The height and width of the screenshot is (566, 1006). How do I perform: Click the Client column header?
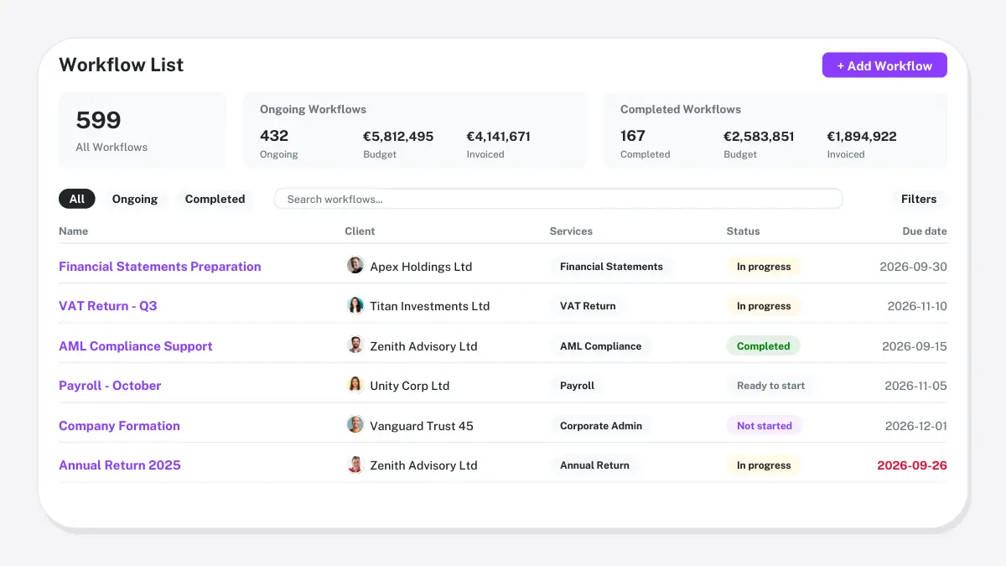pos(360,231)
